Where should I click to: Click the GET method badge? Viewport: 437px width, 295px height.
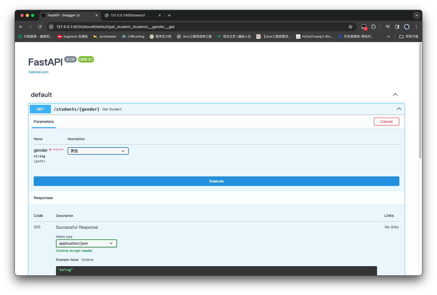coord(40,109)
